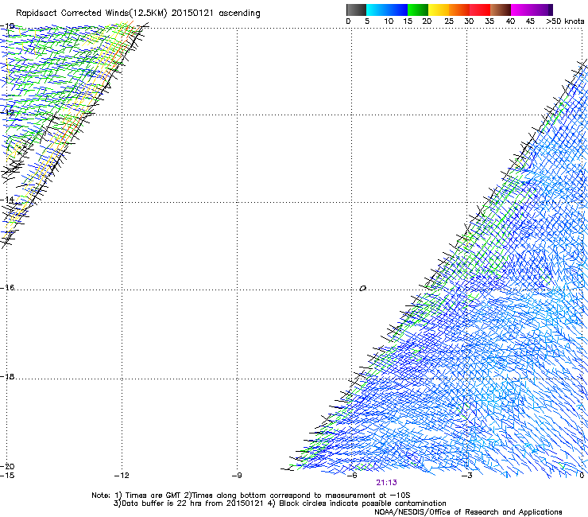Click the -6 longitude axis label

(352, 476)
